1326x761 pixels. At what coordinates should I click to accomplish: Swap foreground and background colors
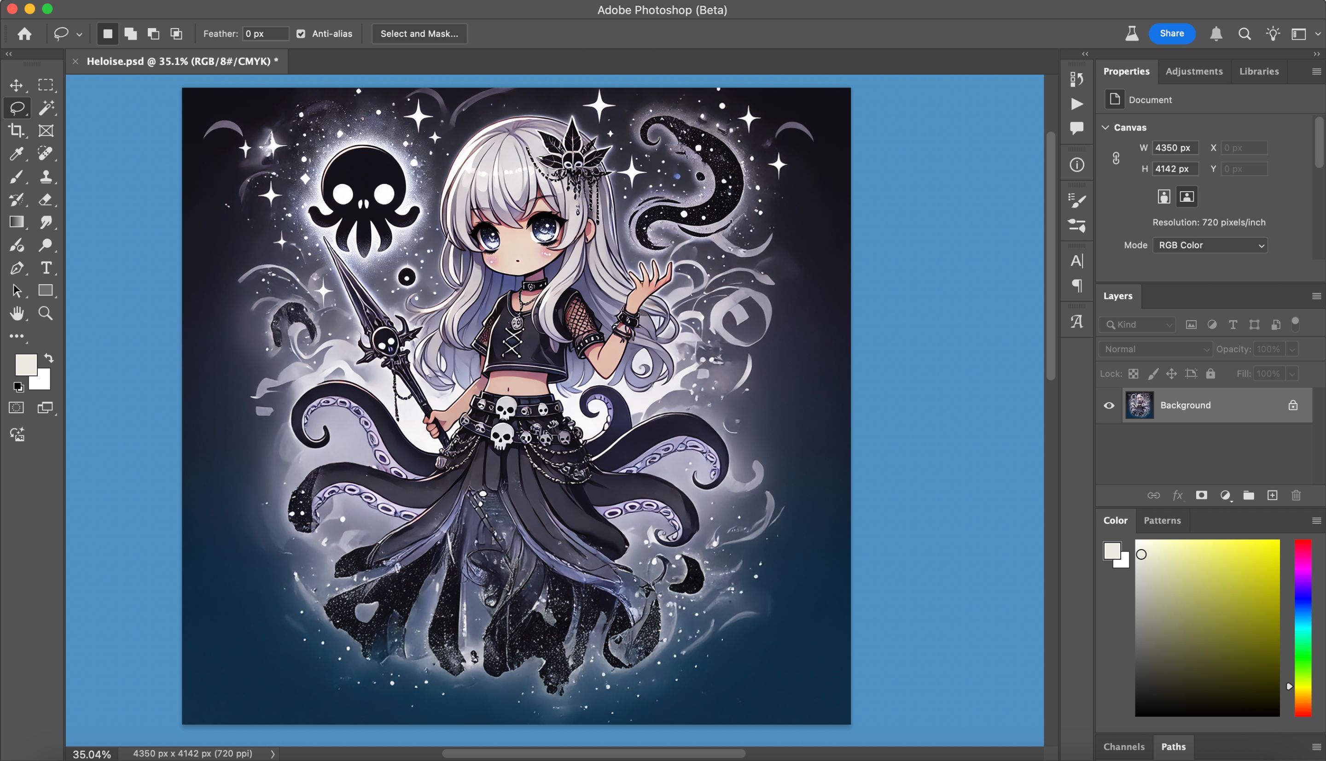[48, 358]
